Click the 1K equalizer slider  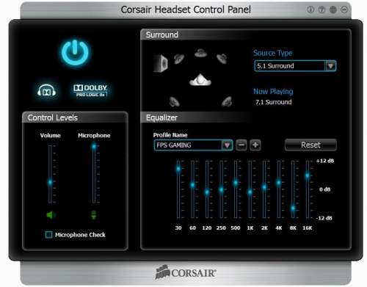[x=250, y=192]
